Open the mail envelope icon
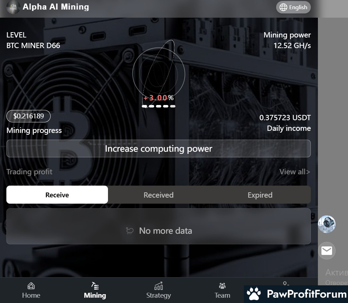348x303 pixels. (327, 251)
